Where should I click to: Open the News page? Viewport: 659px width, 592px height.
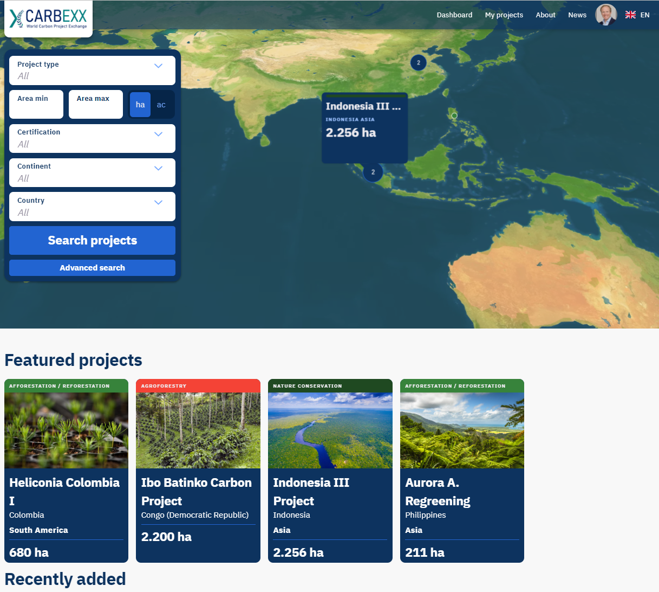(x=577, y=15)
